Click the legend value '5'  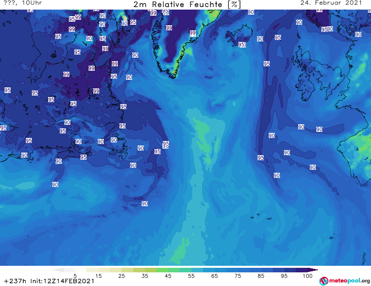75,275
